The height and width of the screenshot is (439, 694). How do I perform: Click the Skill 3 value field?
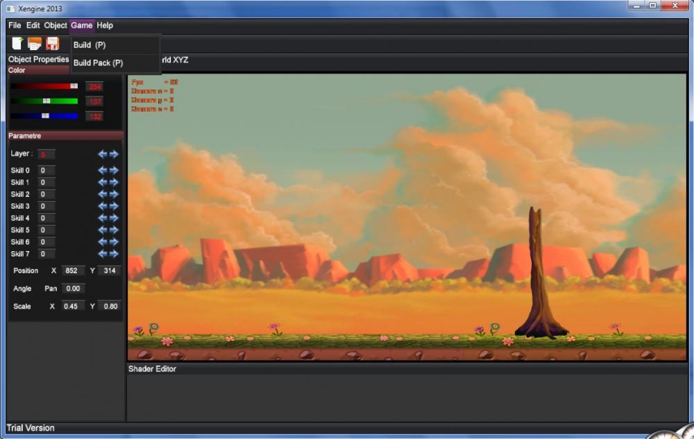coord(46,206)
